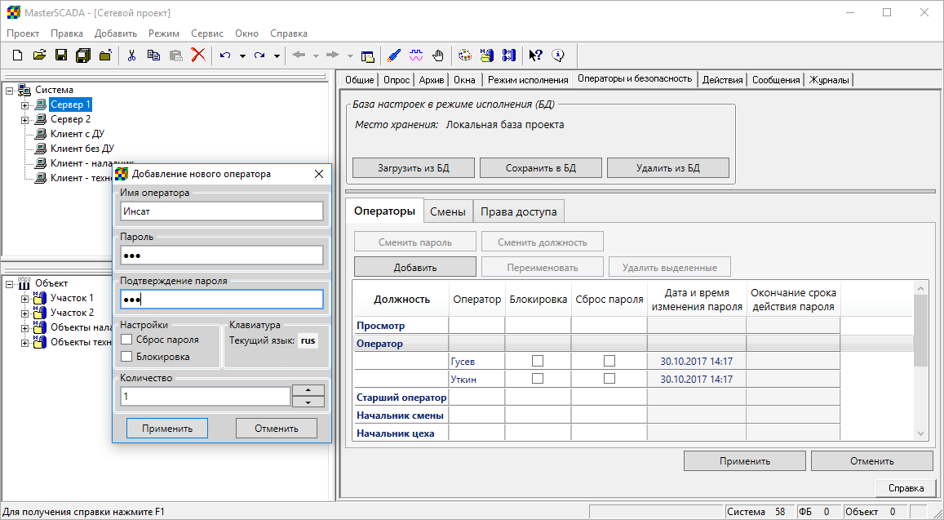Expand the Участок 1 tree node

point(24,299)
